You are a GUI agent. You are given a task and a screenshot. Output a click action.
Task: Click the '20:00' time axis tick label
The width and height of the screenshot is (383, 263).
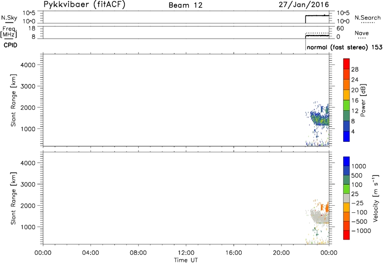point(282,253)
